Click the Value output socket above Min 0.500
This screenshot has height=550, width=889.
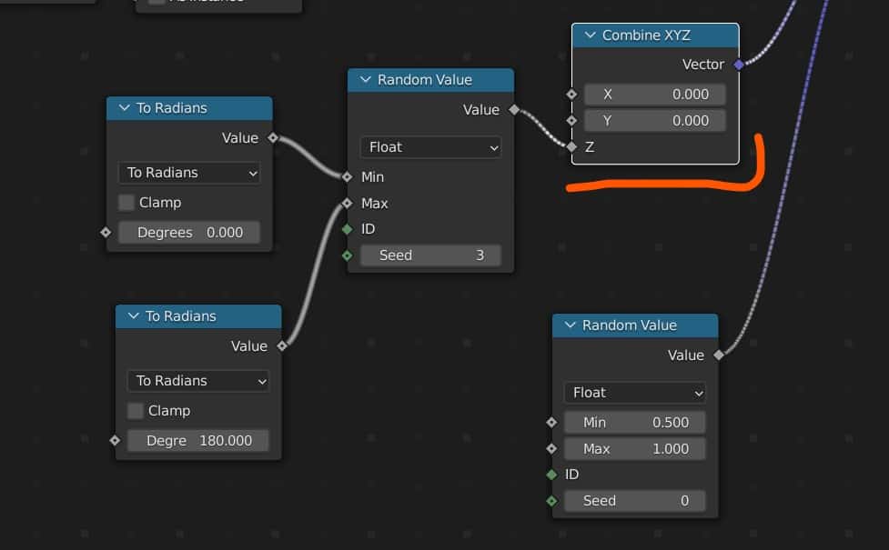[719, 355]
